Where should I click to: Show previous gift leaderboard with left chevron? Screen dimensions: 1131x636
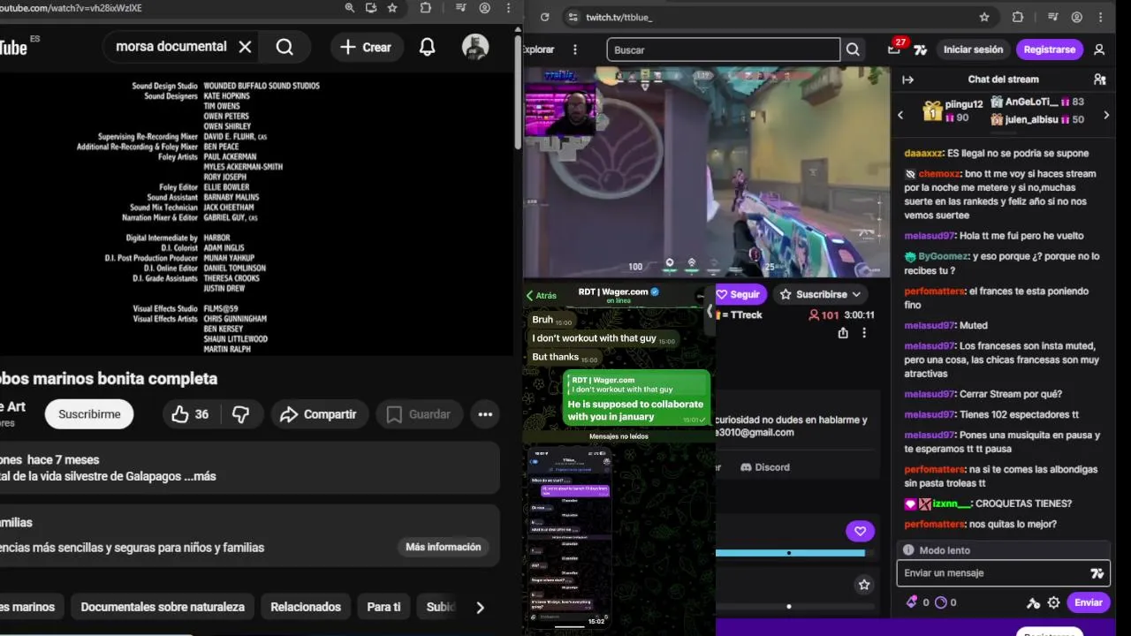(x=900, y=115)
